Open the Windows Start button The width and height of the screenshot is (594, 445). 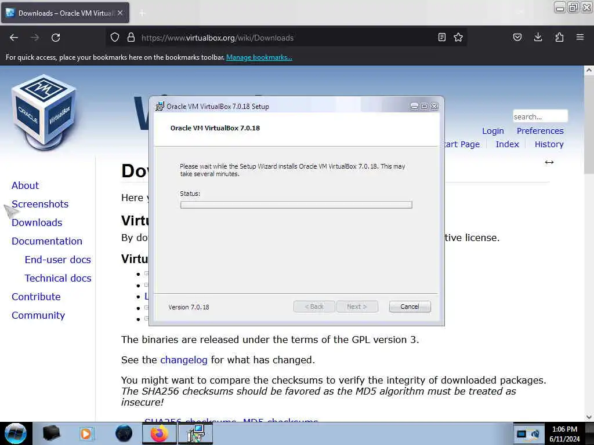15,433
